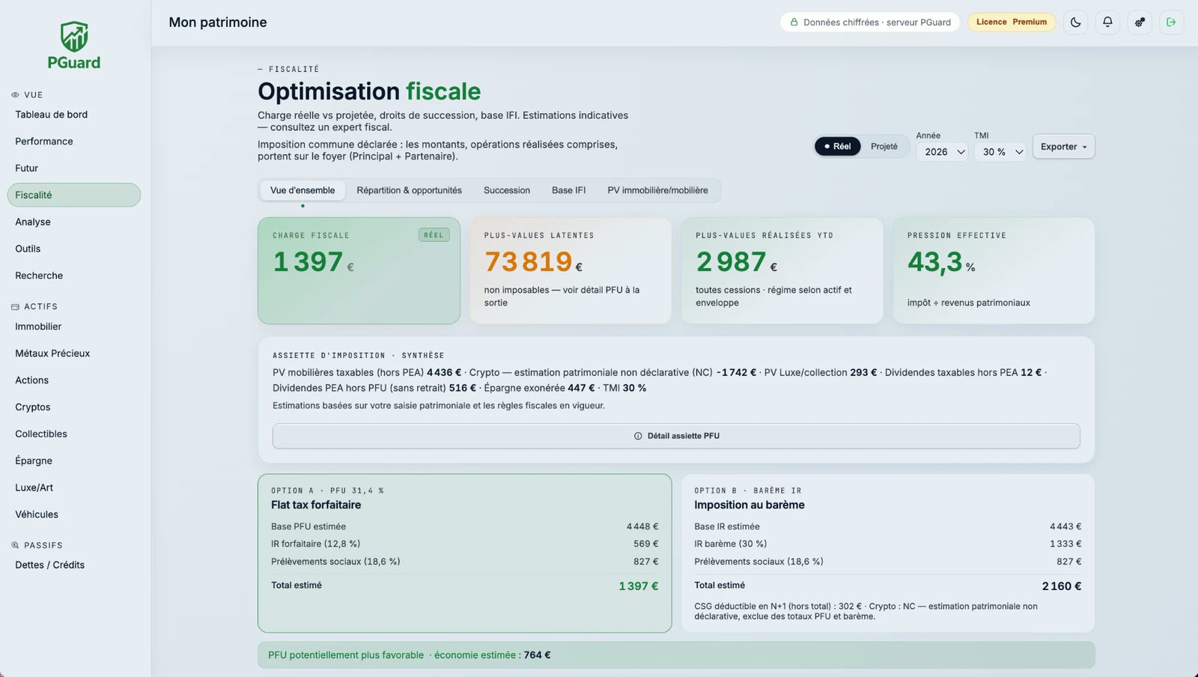
Task: Click the IR forfaitaire (12,8 %) row
Action: tap(464, 544)
